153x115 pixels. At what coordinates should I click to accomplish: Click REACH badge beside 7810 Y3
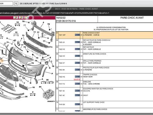click(x=77, y=84)
